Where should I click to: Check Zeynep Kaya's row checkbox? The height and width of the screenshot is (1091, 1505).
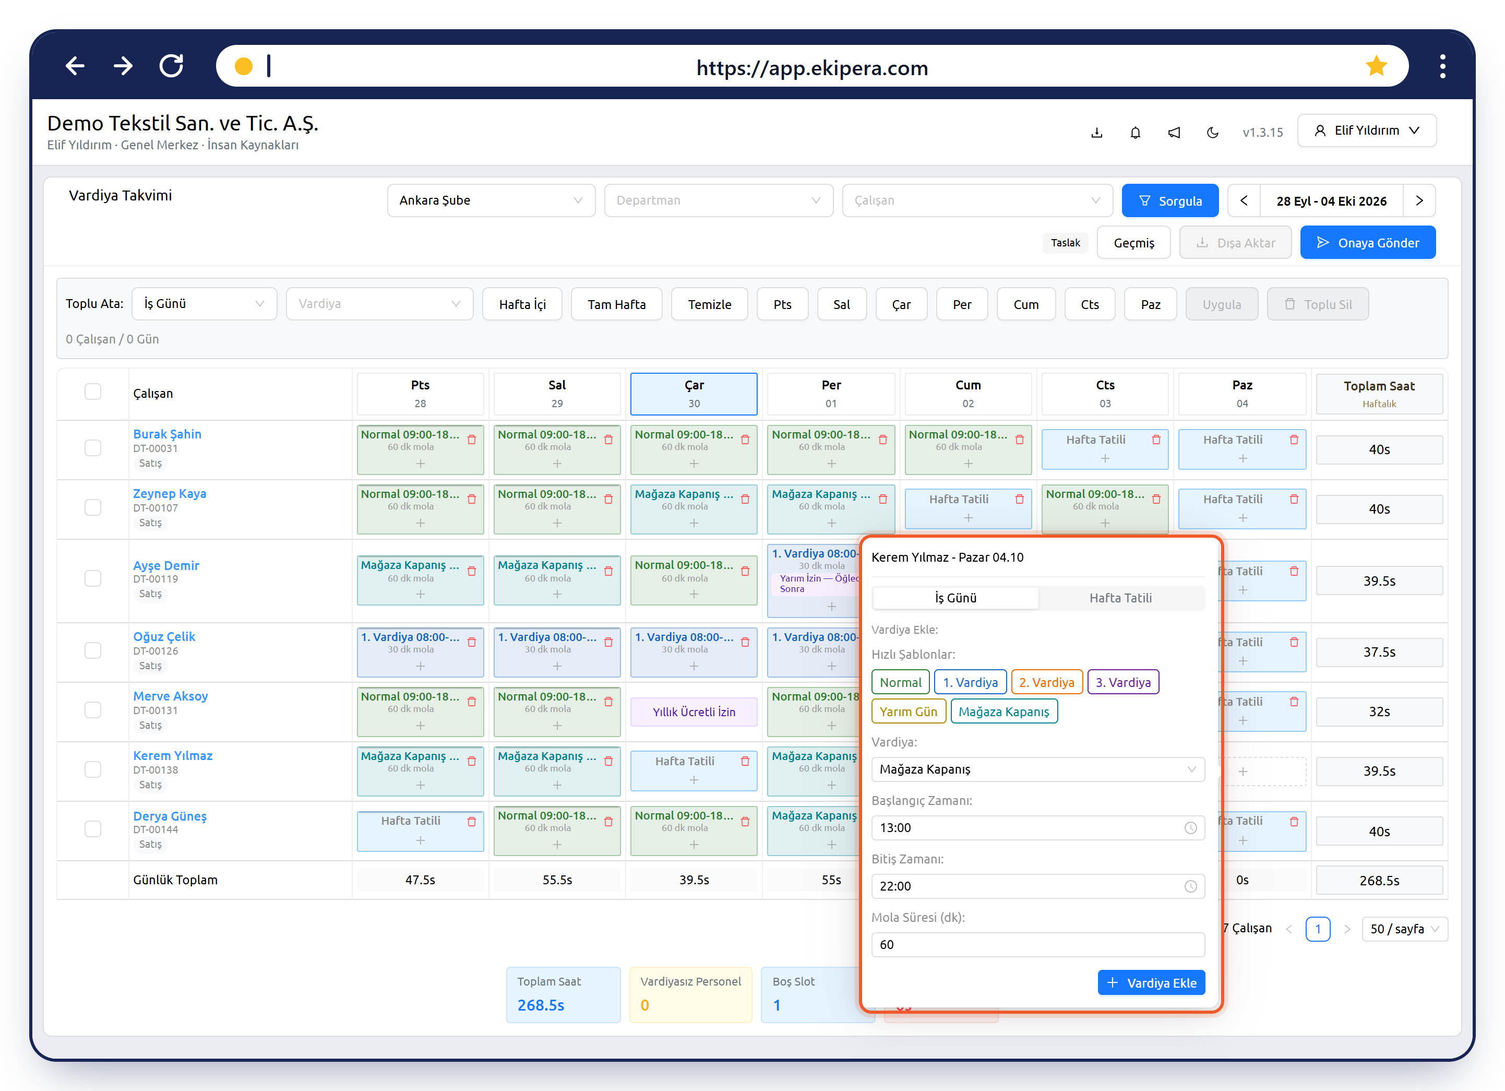tap(93, 508)
